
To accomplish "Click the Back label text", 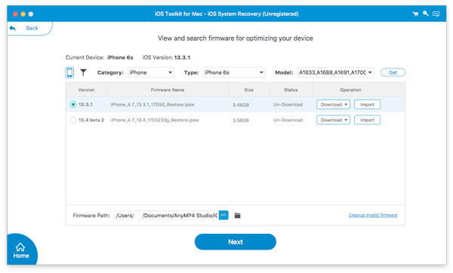I will (x=32, y=28).
